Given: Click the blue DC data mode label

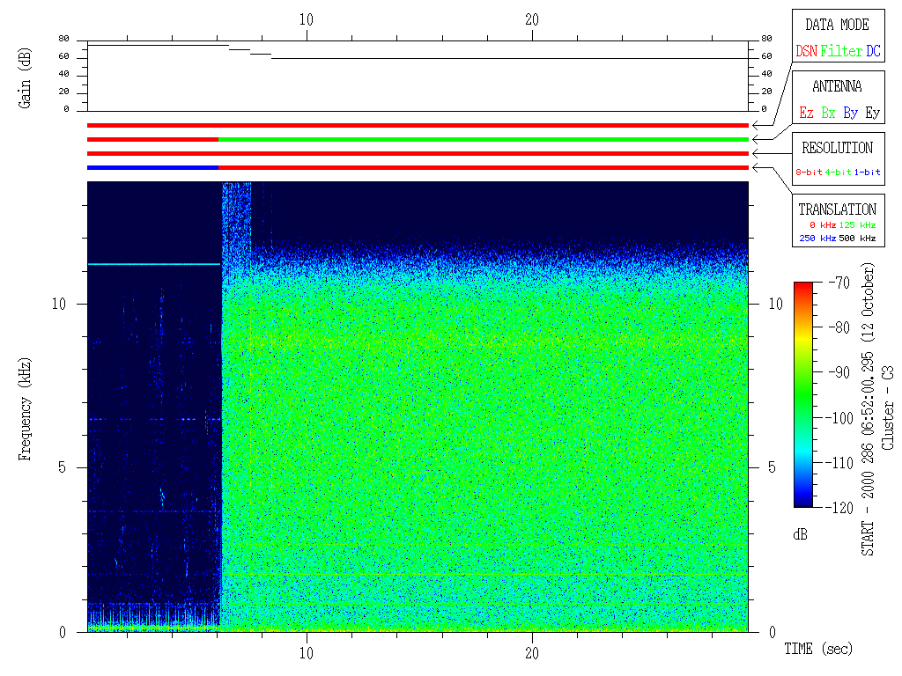Looking at the screenshot, I should pos(873,52).
